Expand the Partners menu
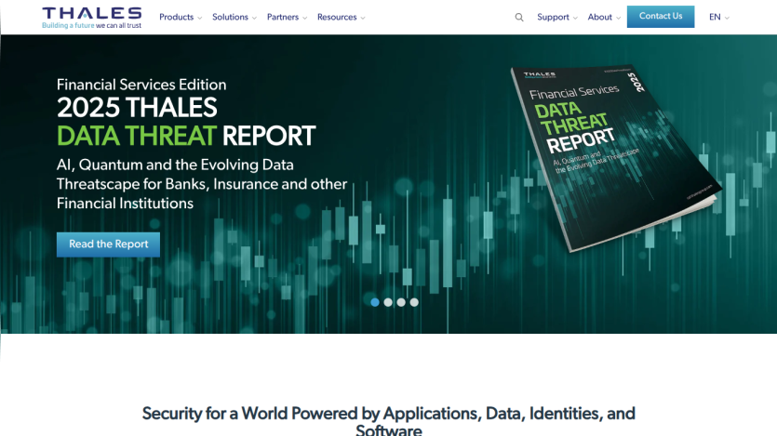Image resolution: width=777 pixels, height=436 pixels. pyautogui.click(x=287, y=18)
